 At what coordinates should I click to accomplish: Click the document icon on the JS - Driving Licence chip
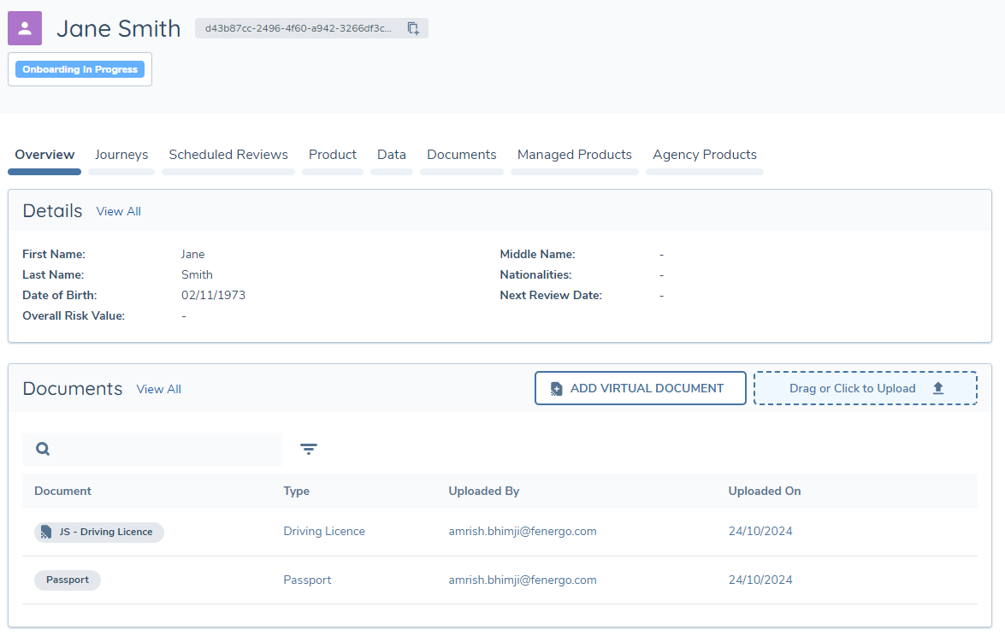(x=45, y=532)
